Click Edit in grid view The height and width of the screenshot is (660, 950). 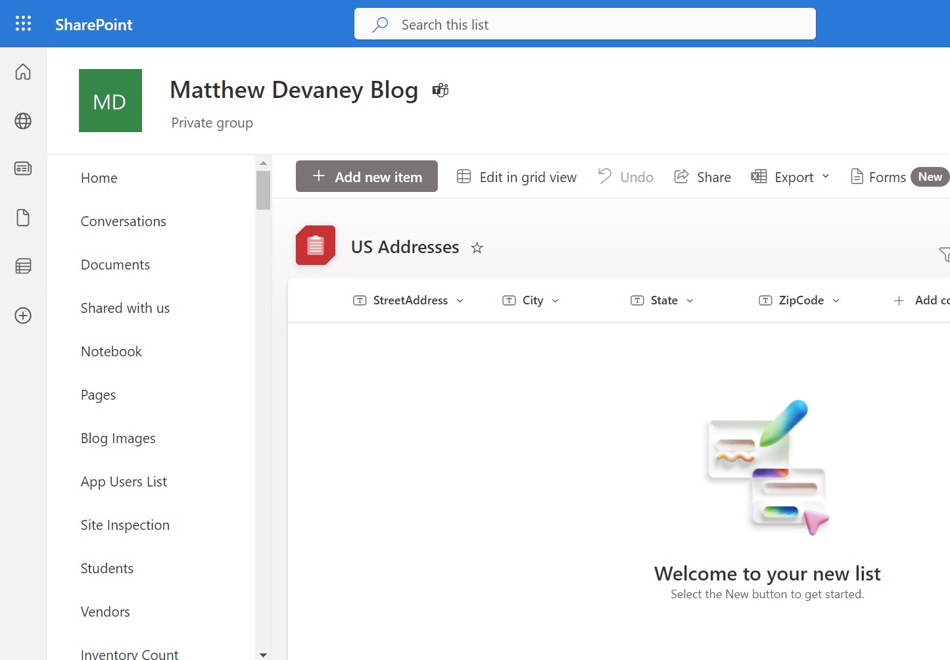coord(517,177)
